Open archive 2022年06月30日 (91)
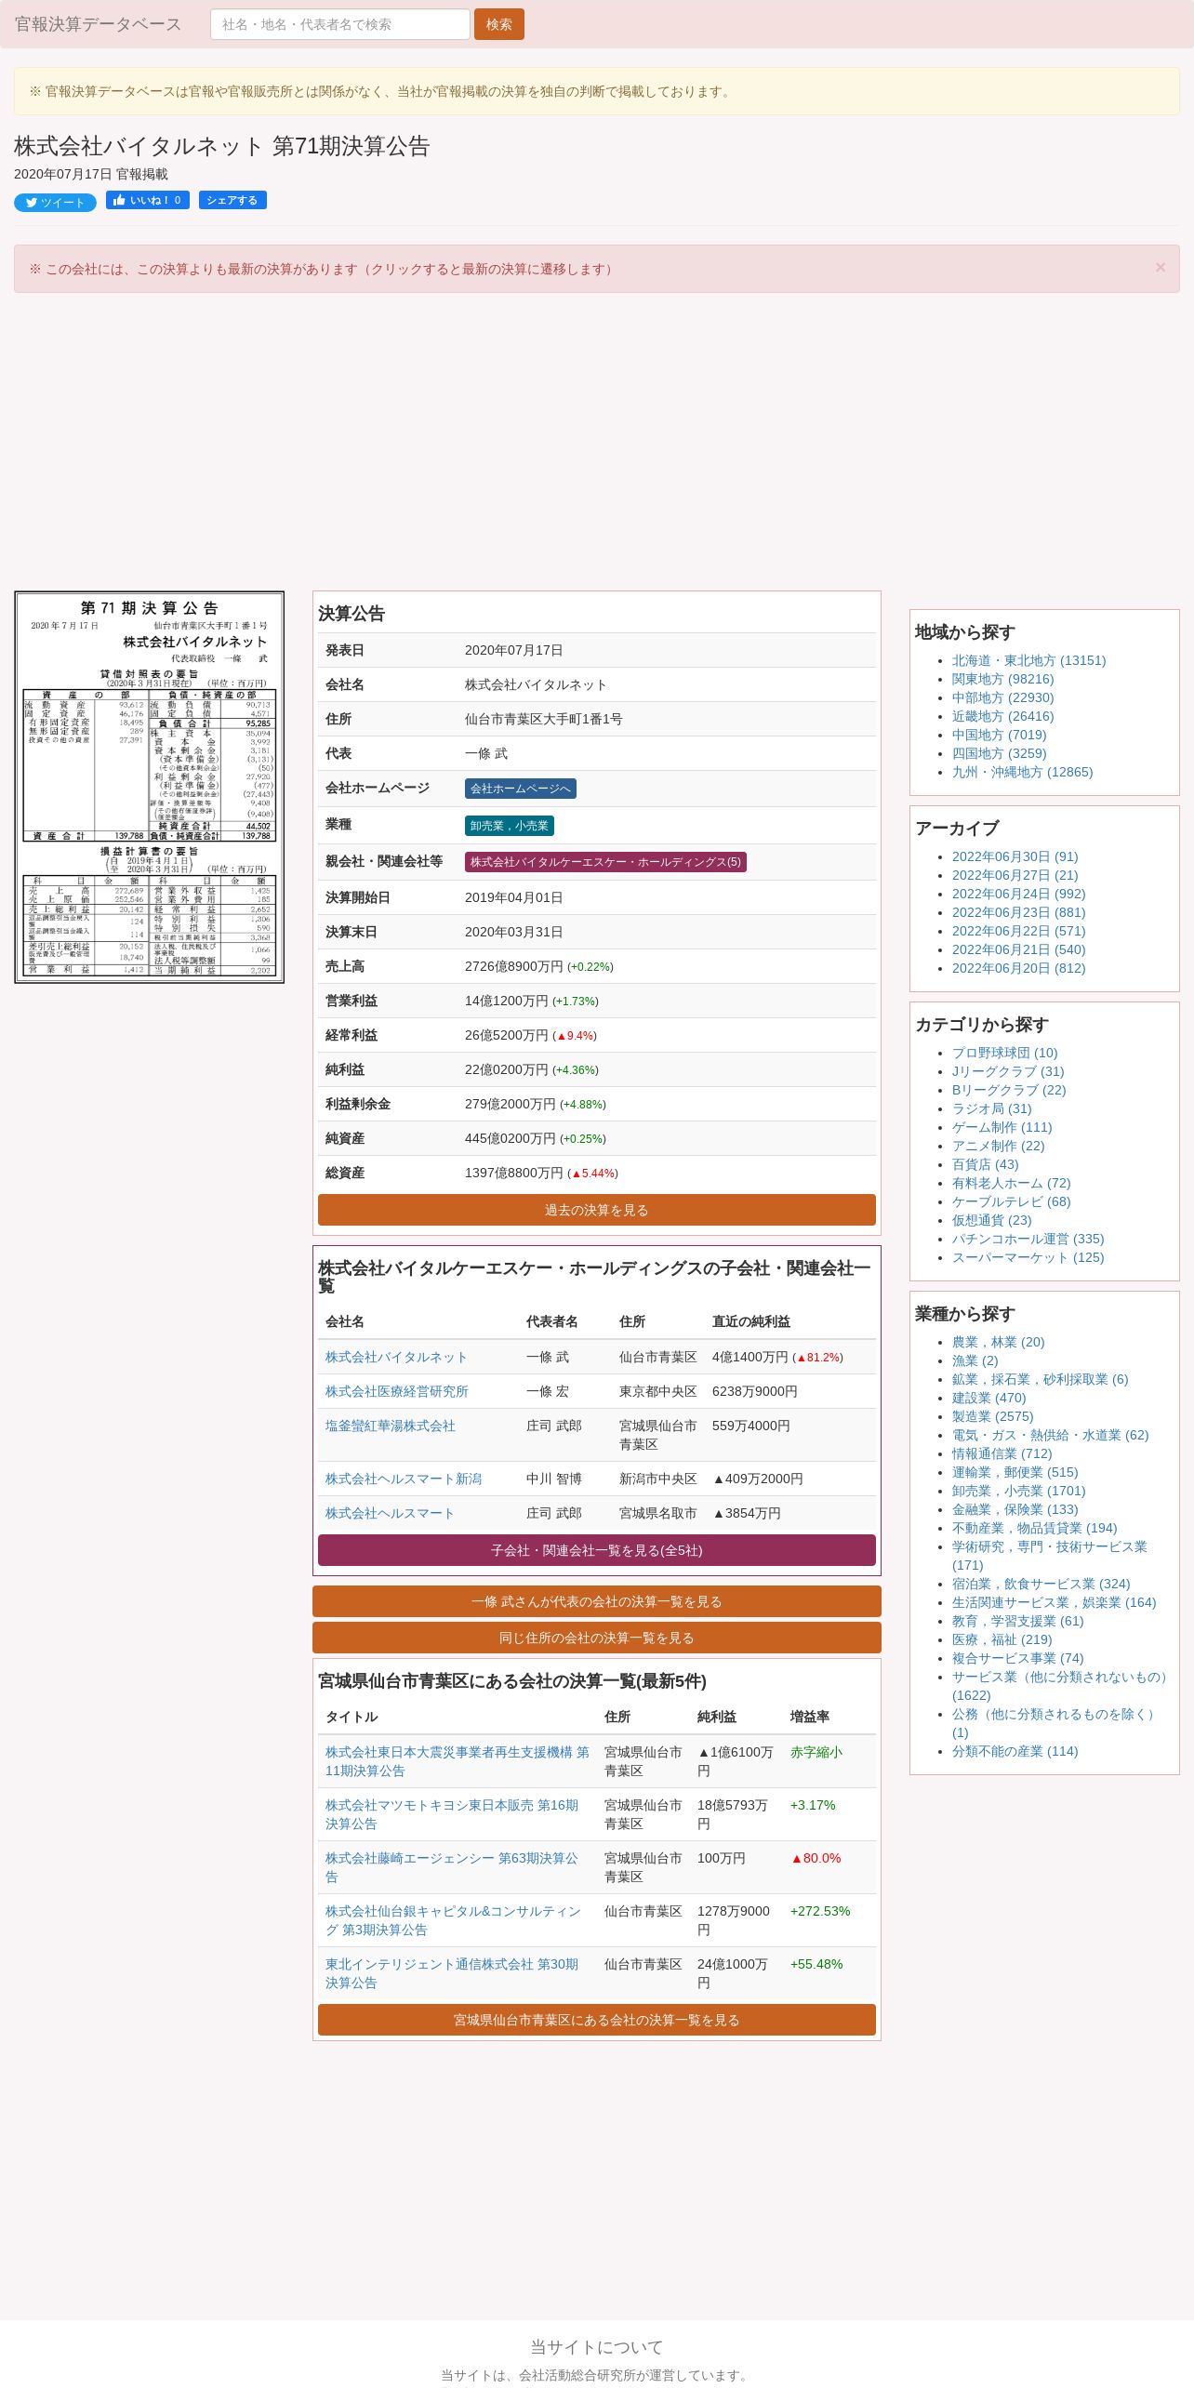This screenshot has width=1194, height=2388. coord(1015,857)
